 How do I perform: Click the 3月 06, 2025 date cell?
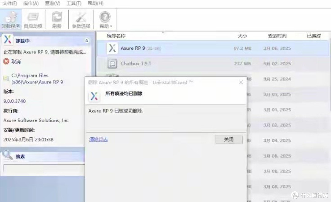tap(277, 48)
